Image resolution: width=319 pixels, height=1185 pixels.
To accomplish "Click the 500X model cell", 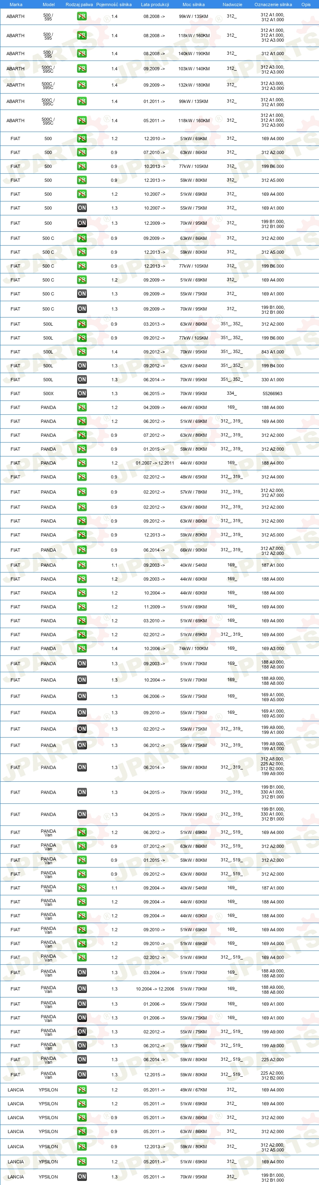I will [x=48, y=394].
